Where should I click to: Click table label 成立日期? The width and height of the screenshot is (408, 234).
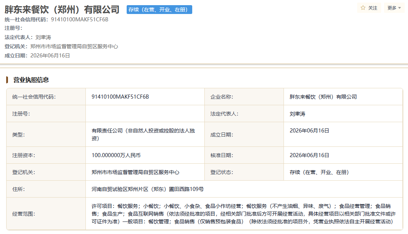pyautogui.click(x=222, y=135)
